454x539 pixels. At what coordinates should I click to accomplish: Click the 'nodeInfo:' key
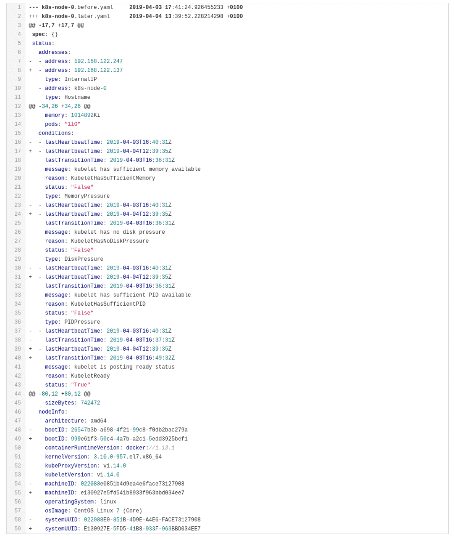(x=53, y=412)
